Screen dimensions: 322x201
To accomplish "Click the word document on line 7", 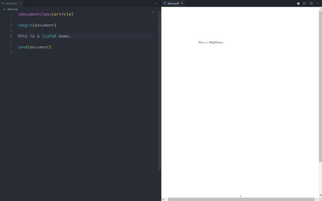I will click(x=39, y=47).
